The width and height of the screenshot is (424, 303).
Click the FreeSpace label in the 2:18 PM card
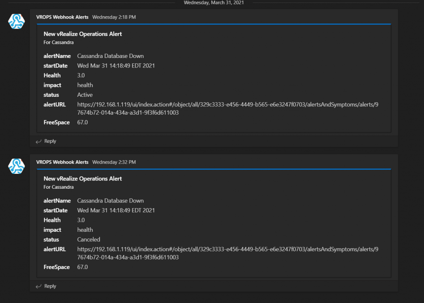click(56, 123)
